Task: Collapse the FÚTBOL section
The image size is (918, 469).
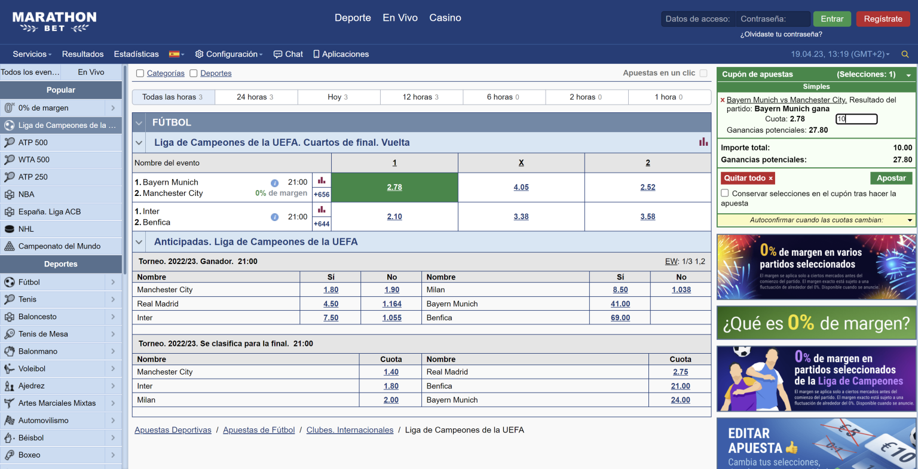Action: (x=139, y=122)
